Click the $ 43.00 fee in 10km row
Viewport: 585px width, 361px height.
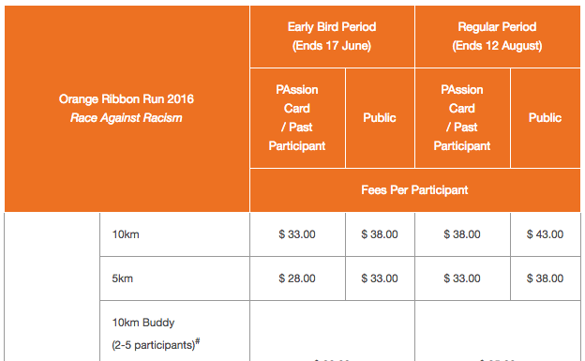tap(545, 234)
